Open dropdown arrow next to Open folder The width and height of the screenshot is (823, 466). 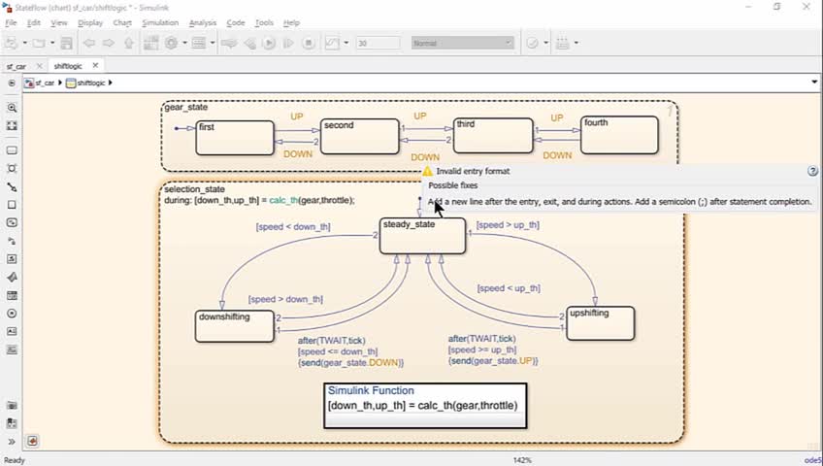[52, 43]
